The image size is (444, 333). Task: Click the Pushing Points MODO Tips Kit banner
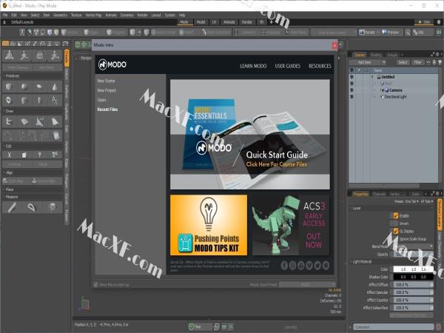pyautogui.click(x=209, y=225)
